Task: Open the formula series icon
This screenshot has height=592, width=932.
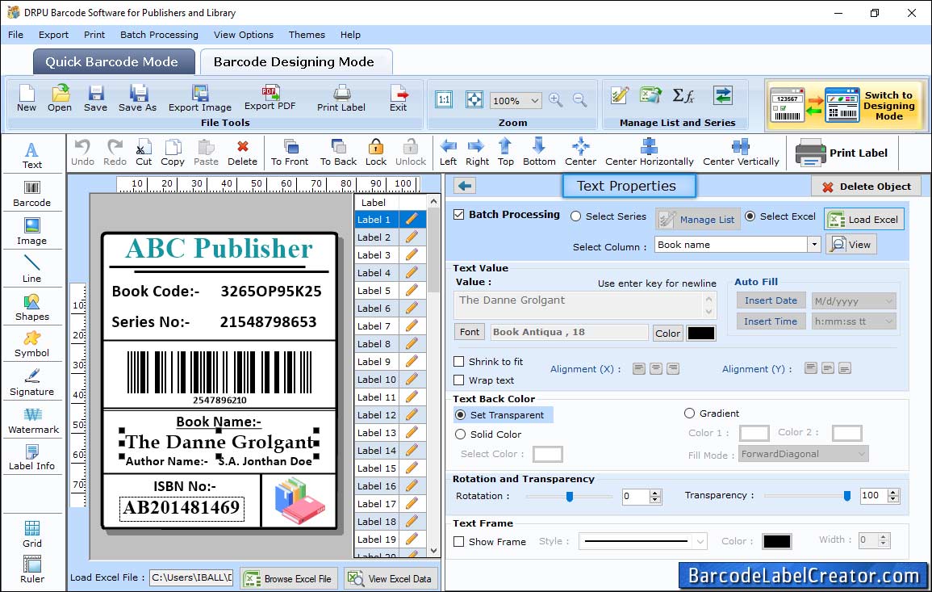Action: coord(683,95)
